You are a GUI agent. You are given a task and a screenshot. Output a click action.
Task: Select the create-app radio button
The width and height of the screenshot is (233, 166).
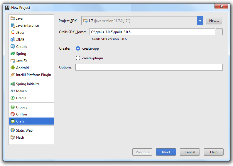point(78,48)
